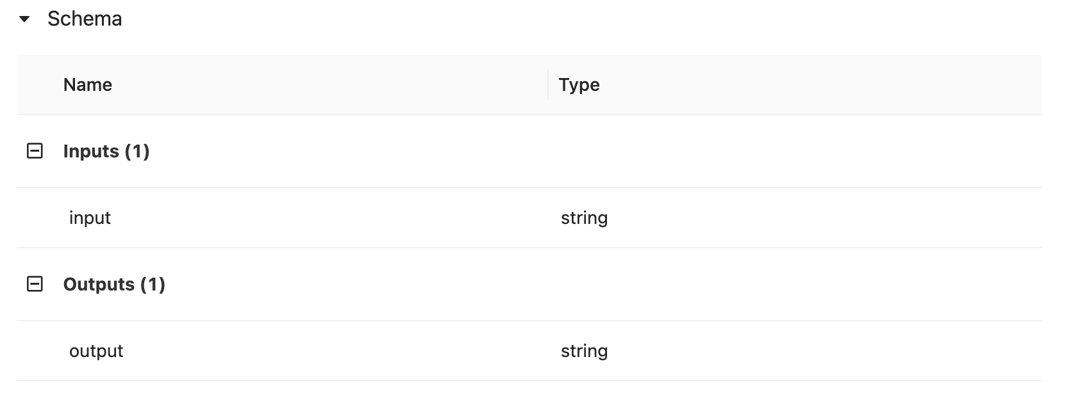This screenshot has width=1073, height=398.
Task: Grab the divider between Name and Type headers
Action: [x=548, y=85]
